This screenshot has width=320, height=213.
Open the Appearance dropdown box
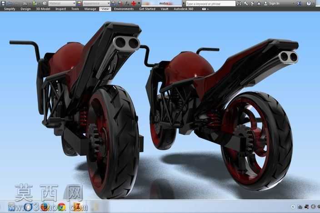96,4
